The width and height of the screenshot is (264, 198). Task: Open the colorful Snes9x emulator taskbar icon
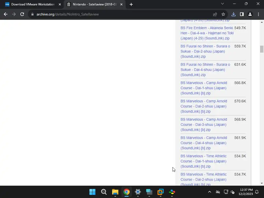click(172, 192)
